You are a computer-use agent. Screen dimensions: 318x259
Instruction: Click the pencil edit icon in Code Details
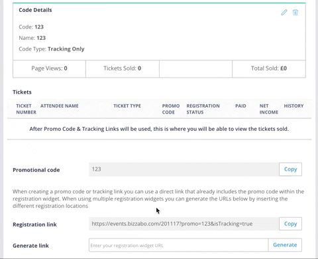(x=284, y=13)
